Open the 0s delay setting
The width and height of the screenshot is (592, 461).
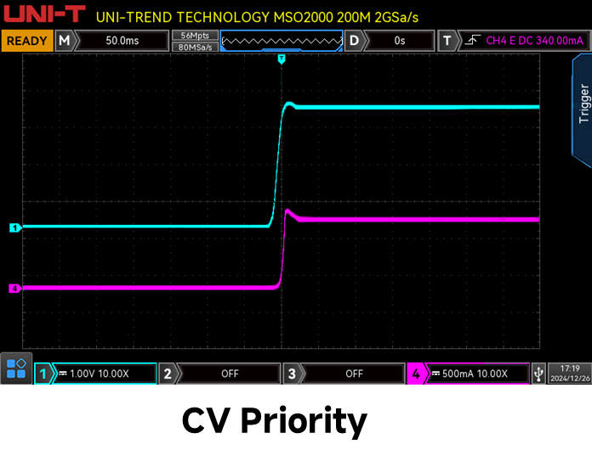400,40
